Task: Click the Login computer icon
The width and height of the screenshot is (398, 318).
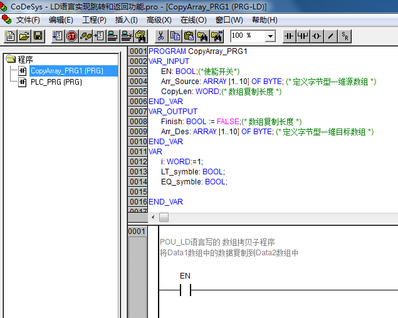Action: (x=113, y=36)
